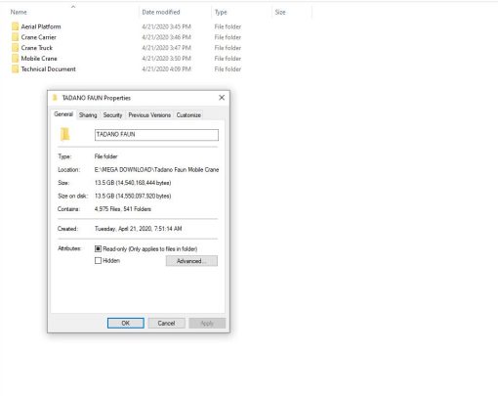
Task: Click the title bar folder icon
Action: click(55, 98)
